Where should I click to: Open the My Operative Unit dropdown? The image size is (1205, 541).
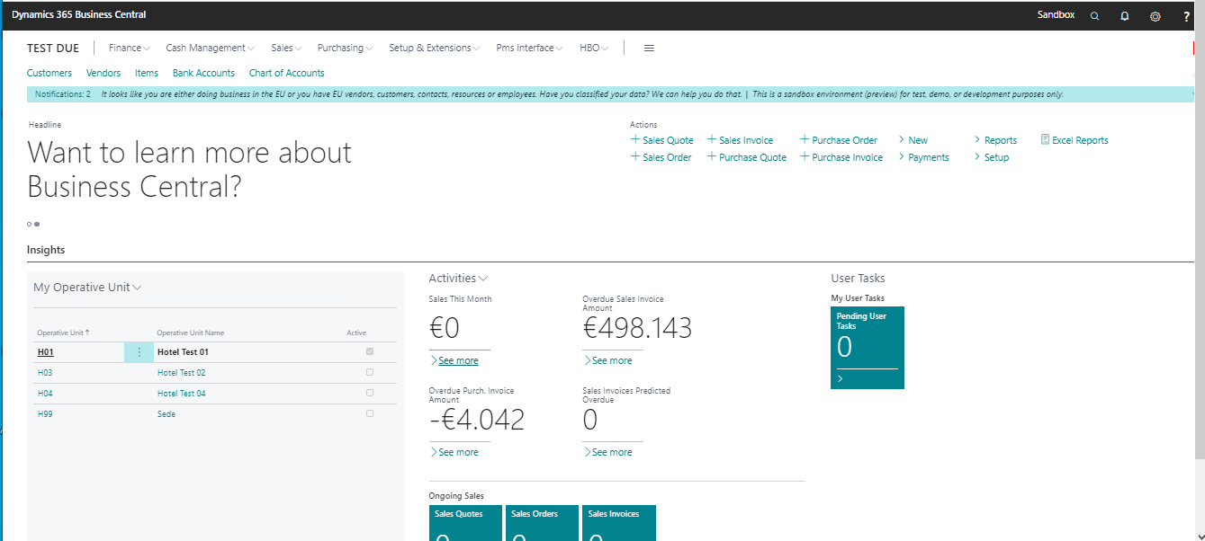87,288
